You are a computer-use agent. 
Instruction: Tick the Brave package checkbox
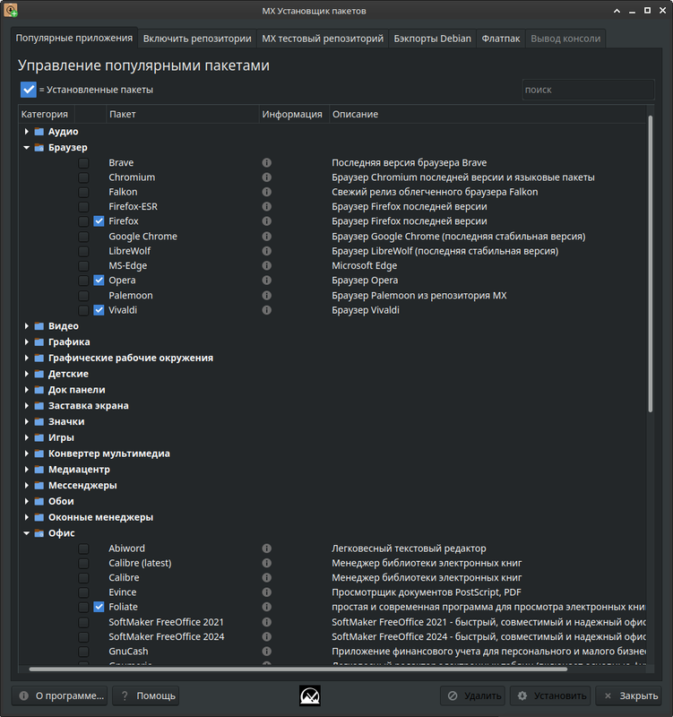[x=83, y=163]
